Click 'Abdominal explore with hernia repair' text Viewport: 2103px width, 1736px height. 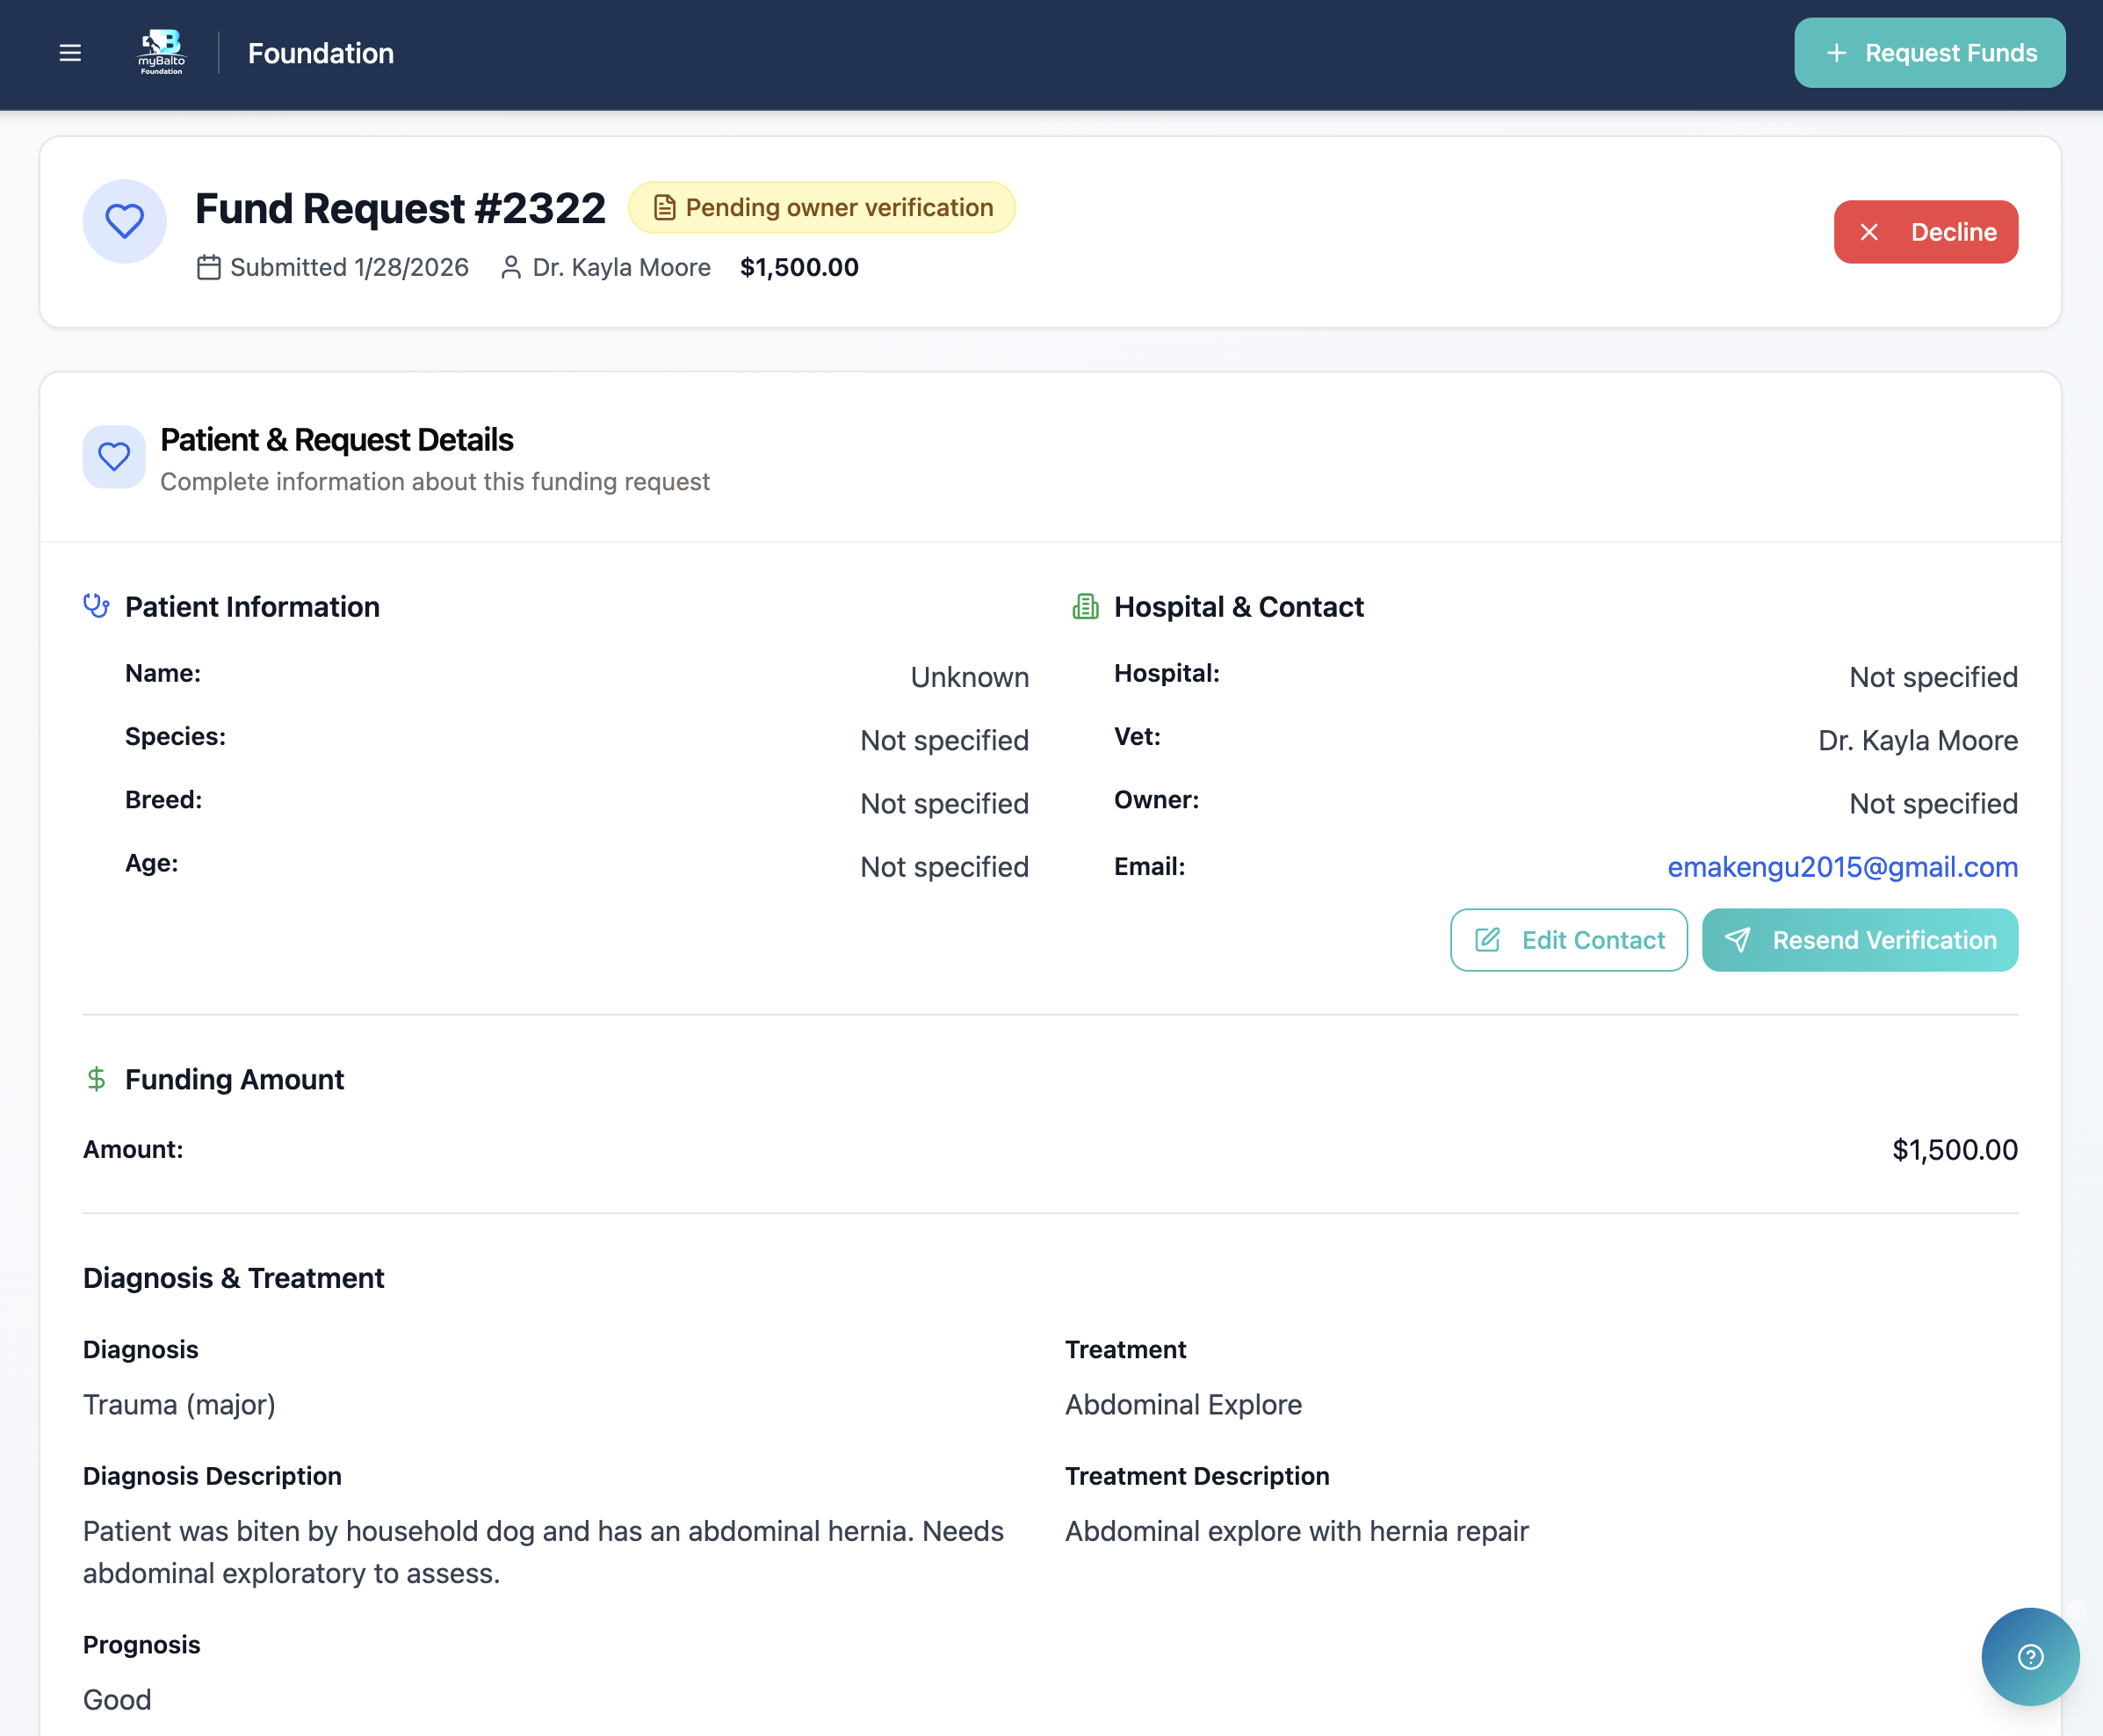click(x=1296, y=1531)
